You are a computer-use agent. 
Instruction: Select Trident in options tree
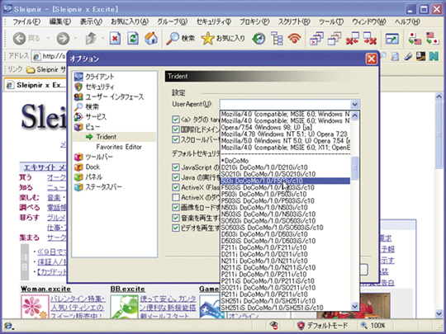(x=106, y=137)
